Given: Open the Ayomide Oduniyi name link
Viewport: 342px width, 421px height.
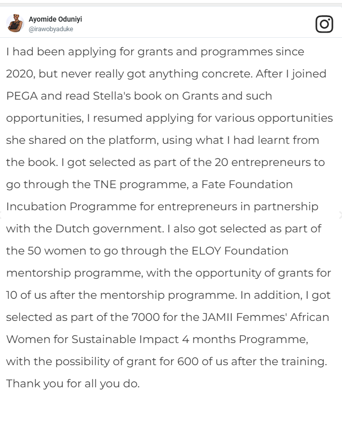Looking at the screenshot, I should pos(55,19).
